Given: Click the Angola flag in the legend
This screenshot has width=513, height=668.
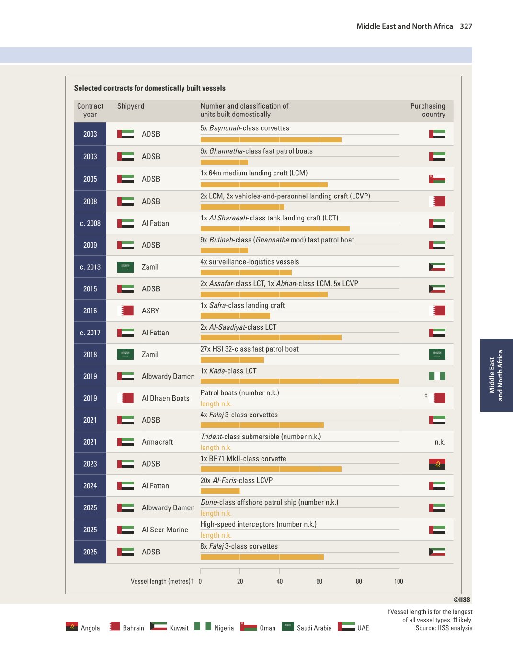Looking at the screenshot, I should (72, 626).
